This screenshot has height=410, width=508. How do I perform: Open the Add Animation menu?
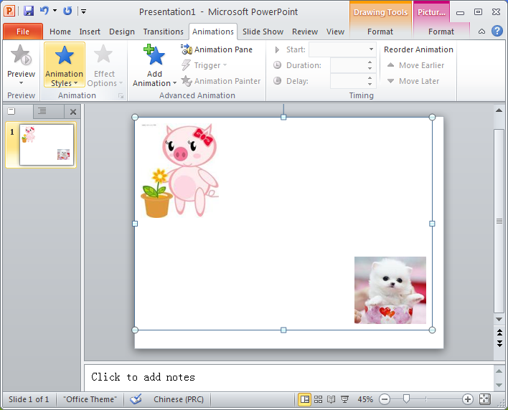154,65
